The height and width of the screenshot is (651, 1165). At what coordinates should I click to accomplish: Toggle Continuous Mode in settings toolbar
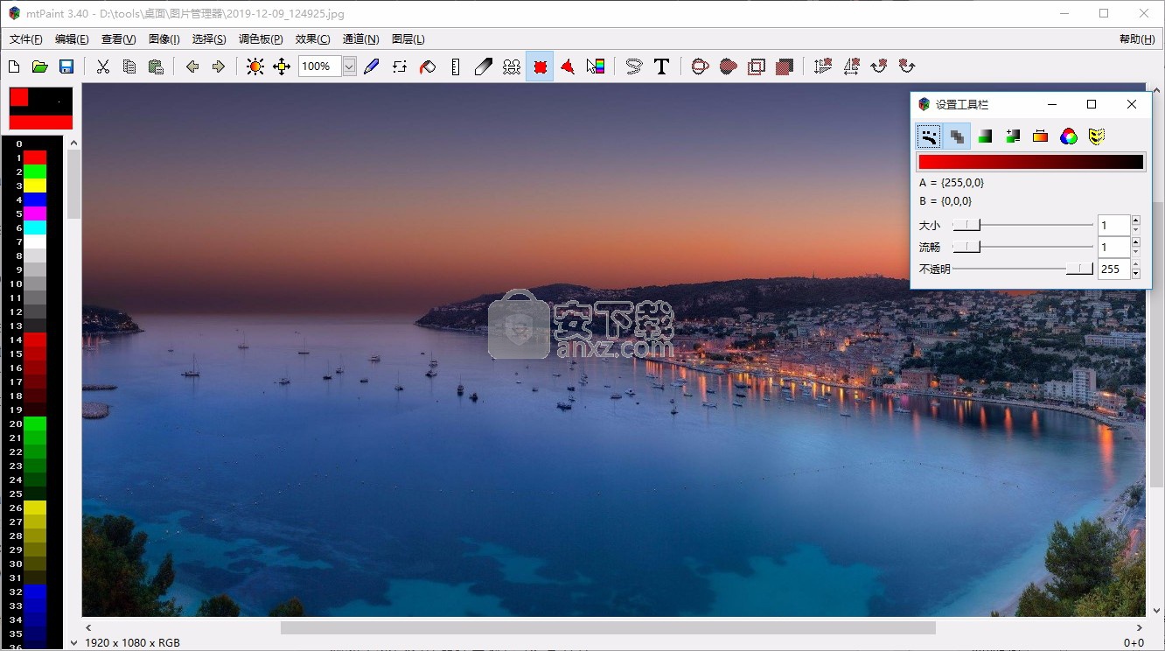tap(929, 136)
